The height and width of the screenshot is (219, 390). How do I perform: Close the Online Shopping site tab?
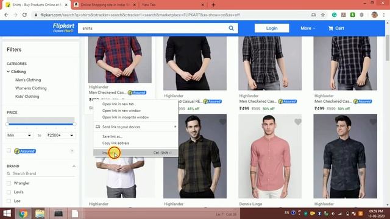click(134, 5)
